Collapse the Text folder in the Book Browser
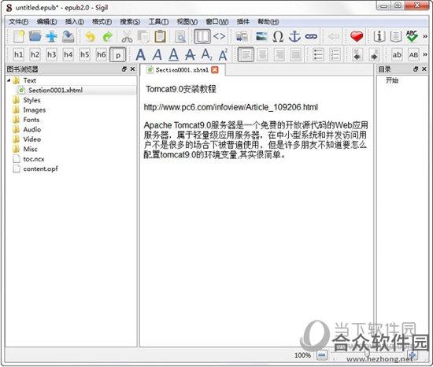 click(x=9, y=80)
